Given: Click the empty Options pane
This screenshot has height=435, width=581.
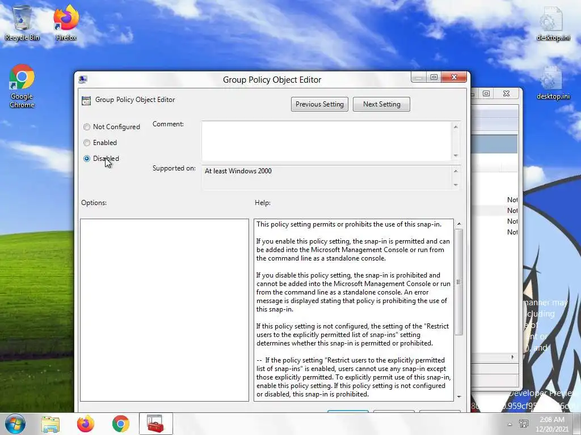Looking at the screenshot, I should click(164, 310).
